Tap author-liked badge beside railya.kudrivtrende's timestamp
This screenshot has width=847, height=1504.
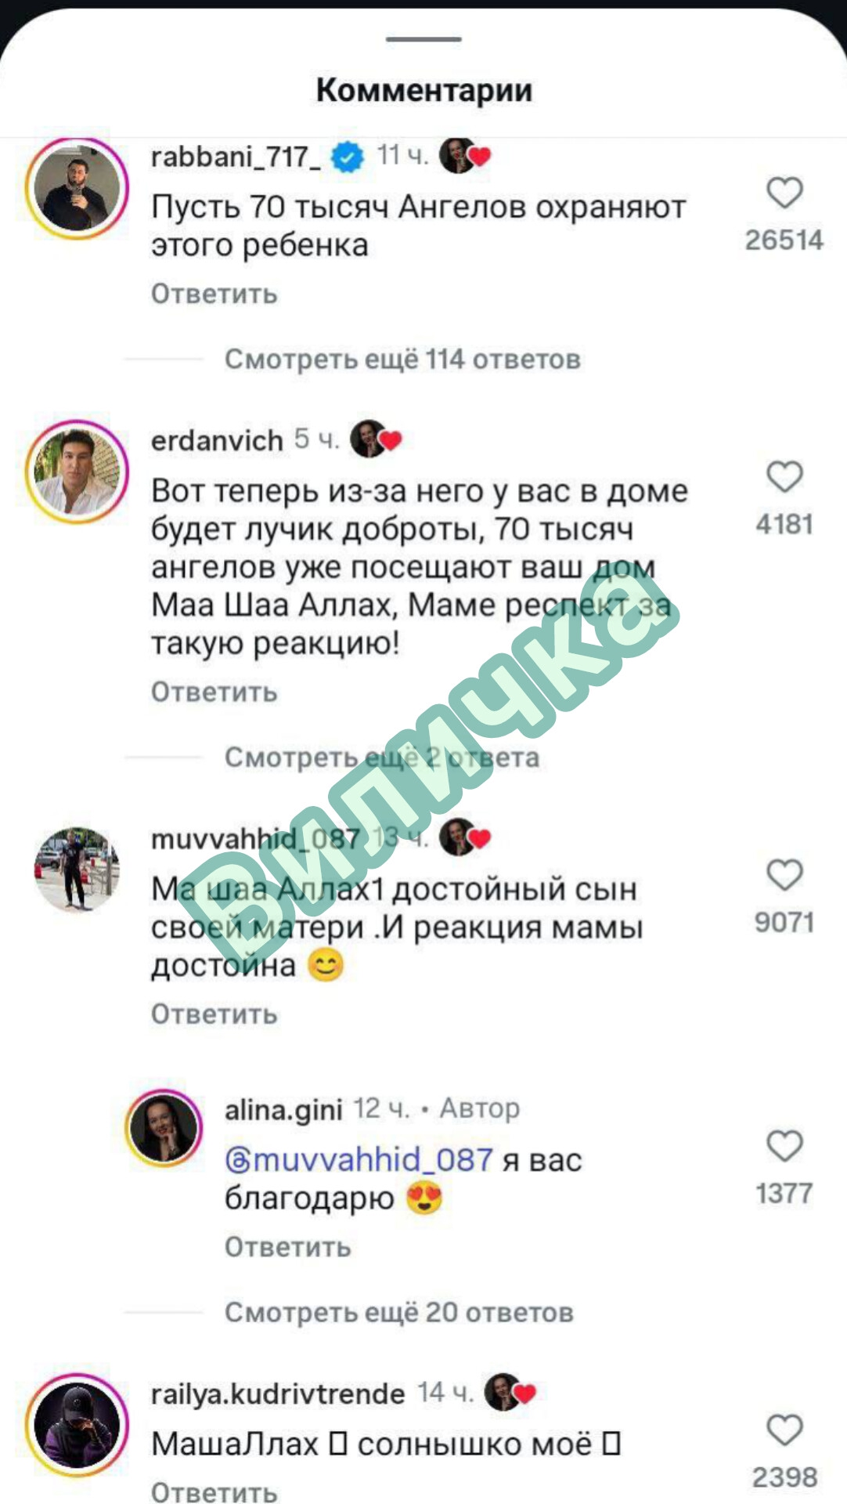510,1393
